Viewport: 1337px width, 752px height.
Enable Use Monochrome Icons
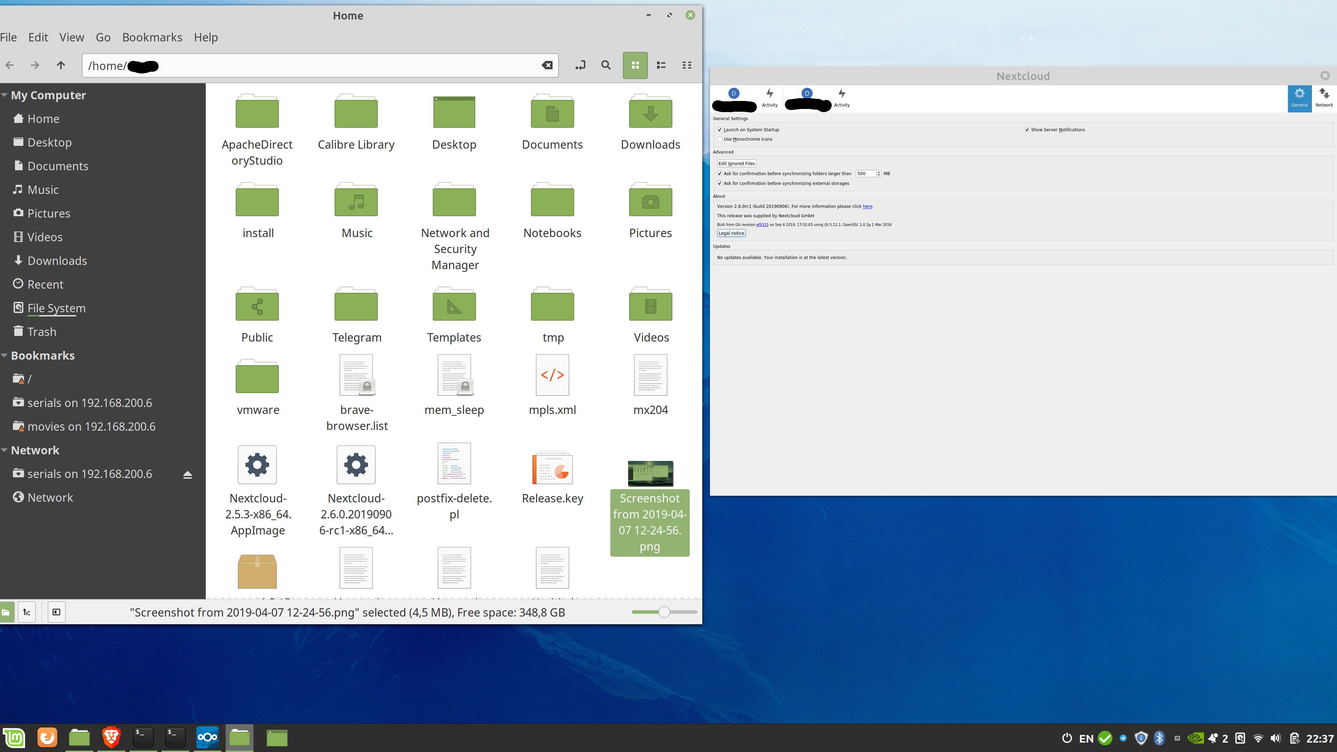(720, 139)
